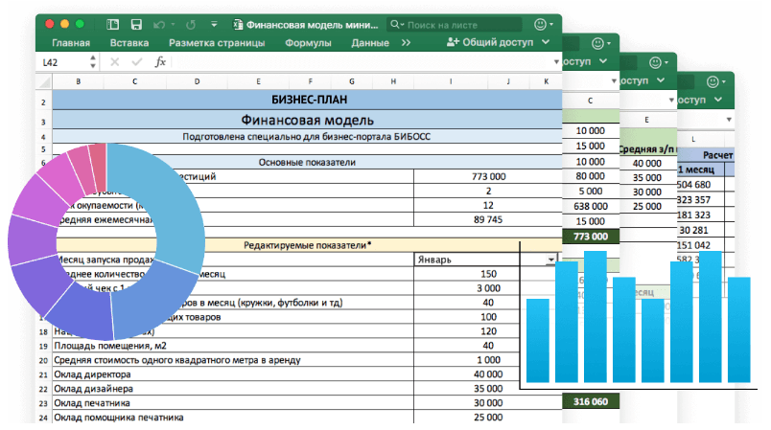Open the Разметка страницы tab

click(x=217, y=43)
